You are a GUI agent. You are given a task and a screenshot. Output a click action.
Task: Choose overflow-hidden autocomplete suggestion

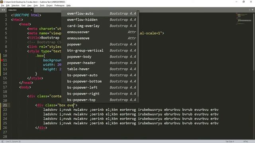point(99,19)
